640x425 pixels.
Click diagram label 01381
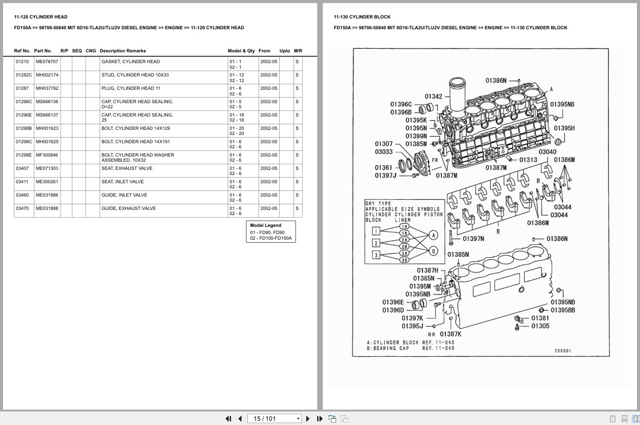(x=540, y=318)
